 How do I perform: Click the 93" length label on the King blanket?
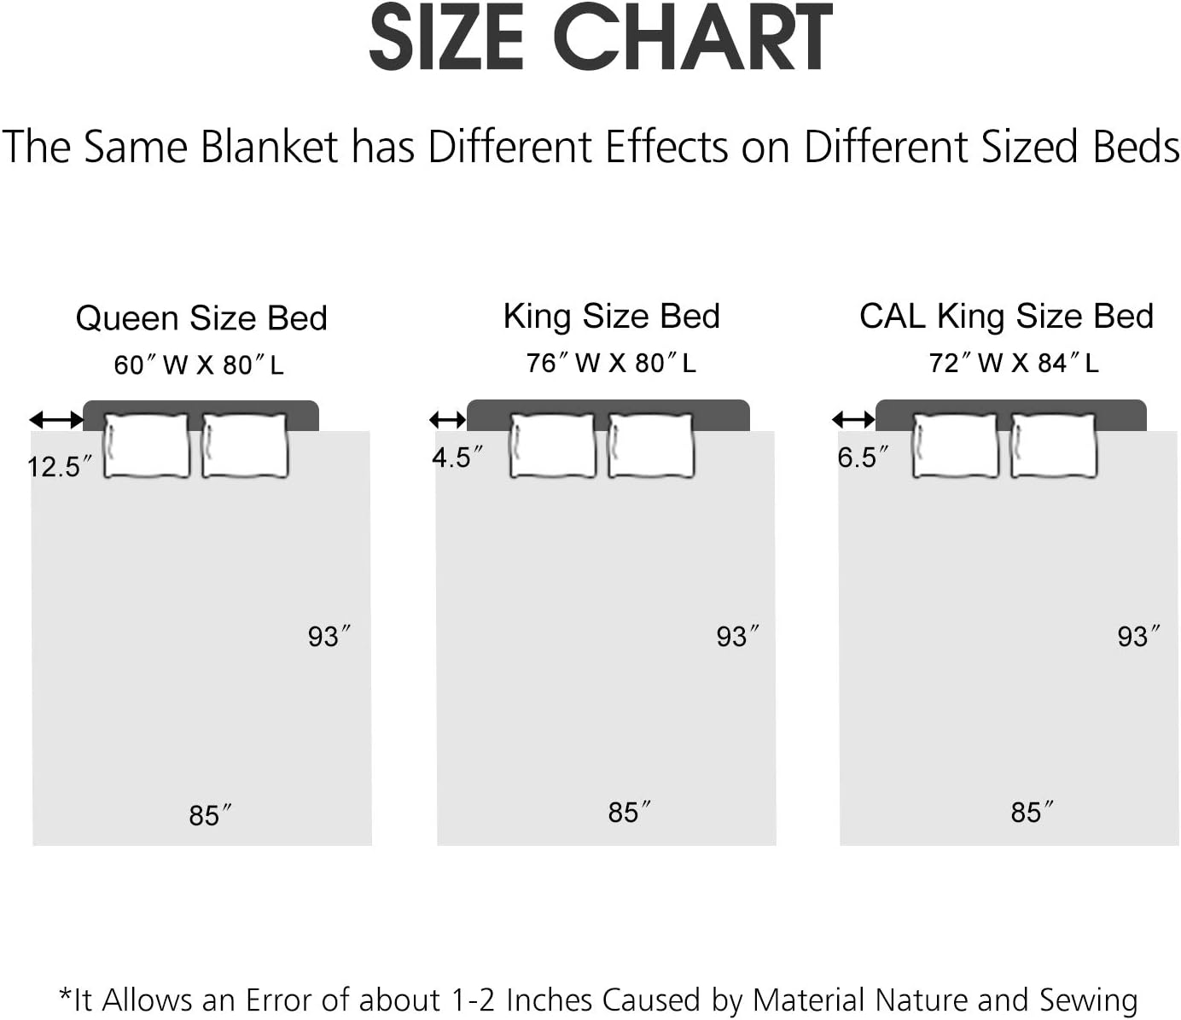(x=737, y=636)
